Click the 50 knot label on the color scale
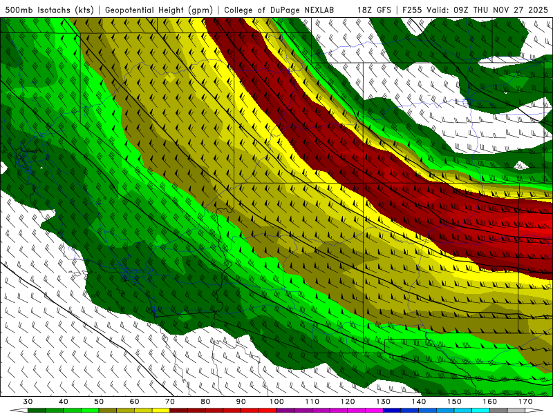 [x=99, y=402]
